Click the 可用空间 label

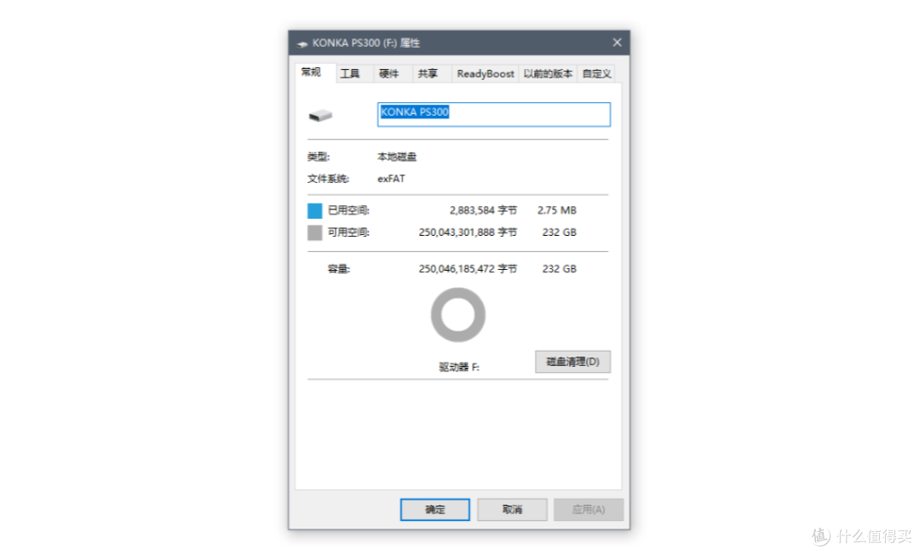pyautogui.click(x=348, y=232)
